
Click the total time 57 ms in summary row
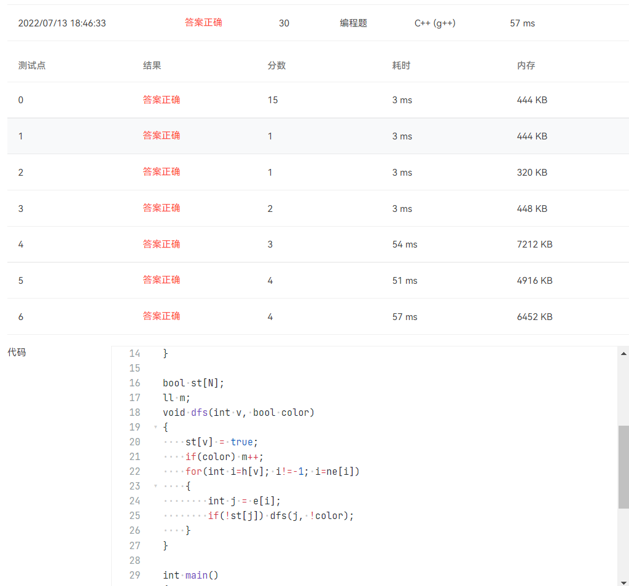coord(522,23)
